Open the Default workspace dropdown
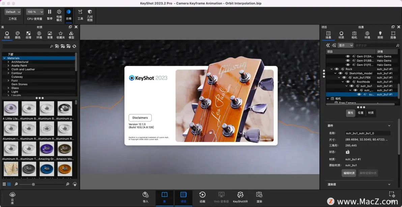Image resolution: width=402 pixels, height=207 pixels. click(x=12, y=12)
